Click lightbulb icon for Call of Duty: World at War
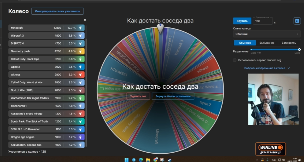 [80, 82]
